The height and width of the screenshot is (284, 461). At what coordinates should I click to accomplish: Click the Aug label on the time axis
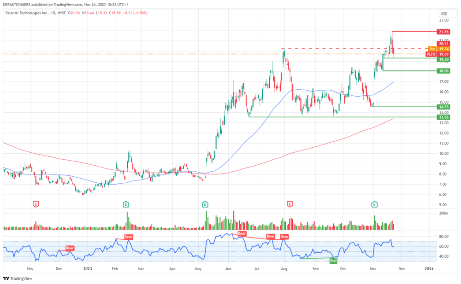pyautogui.click(x=284, y=268)
